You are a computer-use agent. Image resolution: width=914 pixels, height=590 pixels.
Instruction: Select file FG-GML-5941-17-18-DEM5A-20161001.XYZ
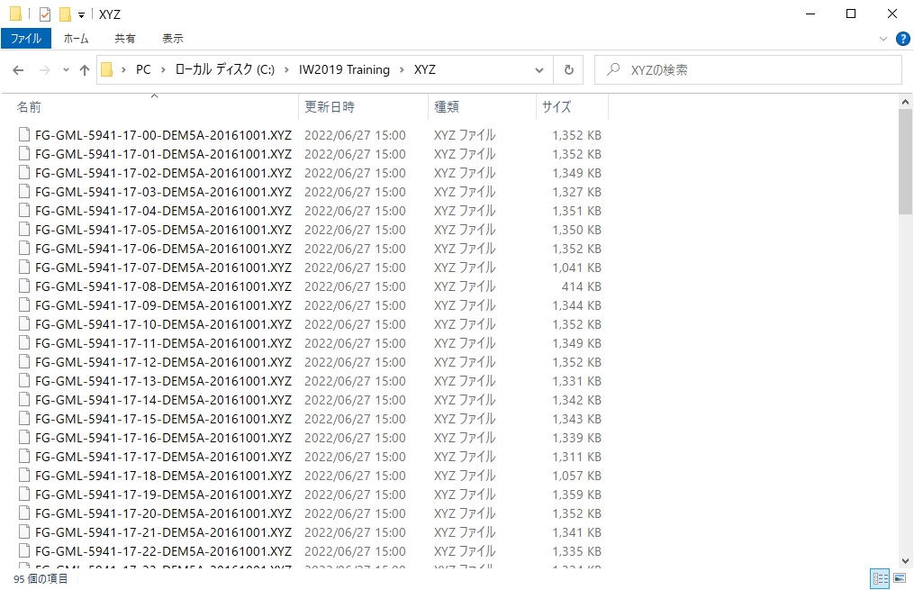[163, 476]
